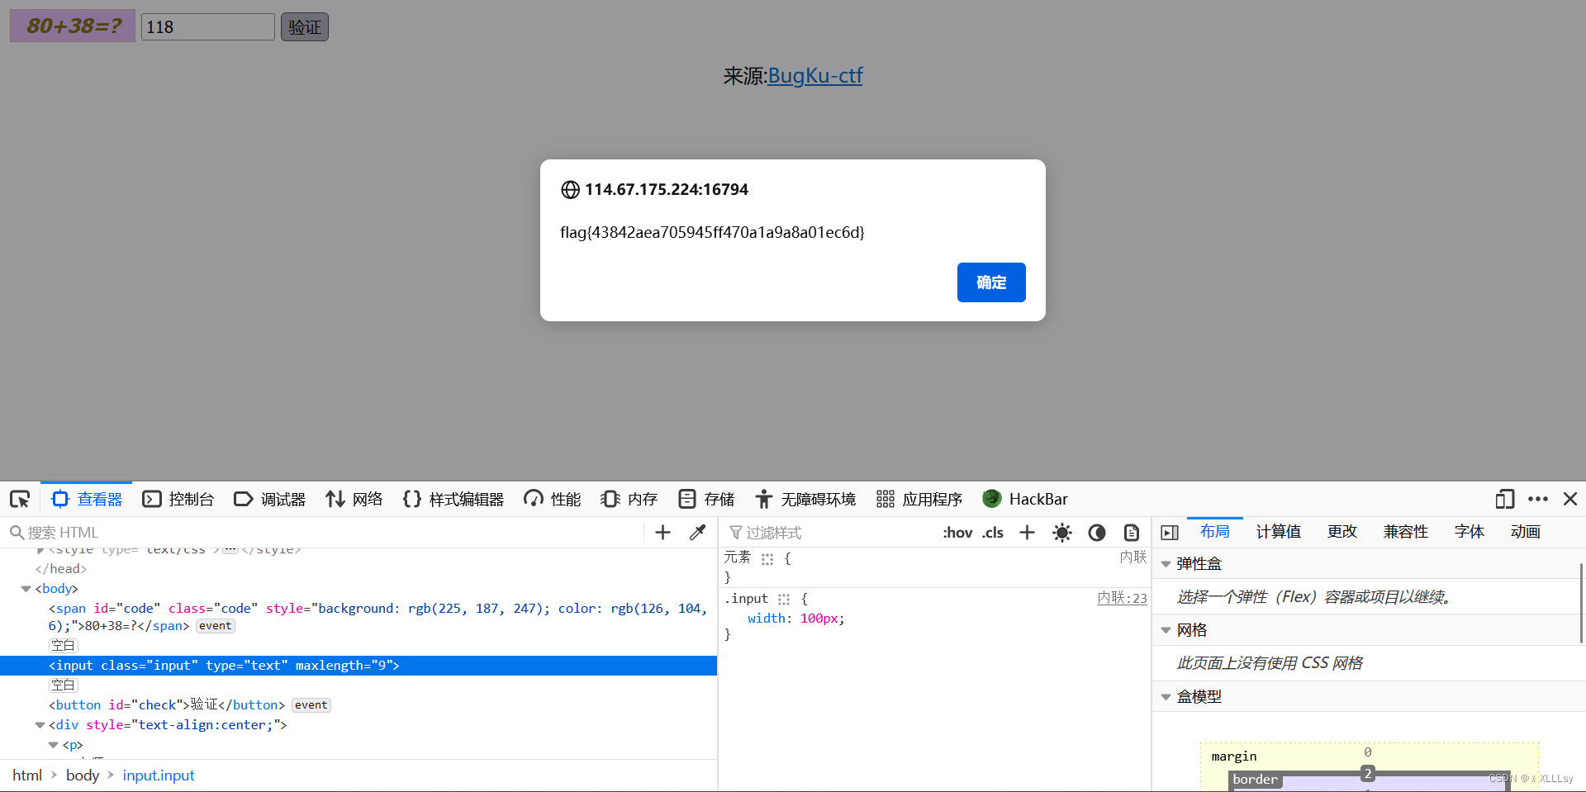Screen dimensions: 1586x792
Task: Collapse the body node in tree
Action: tap(26, 589)
